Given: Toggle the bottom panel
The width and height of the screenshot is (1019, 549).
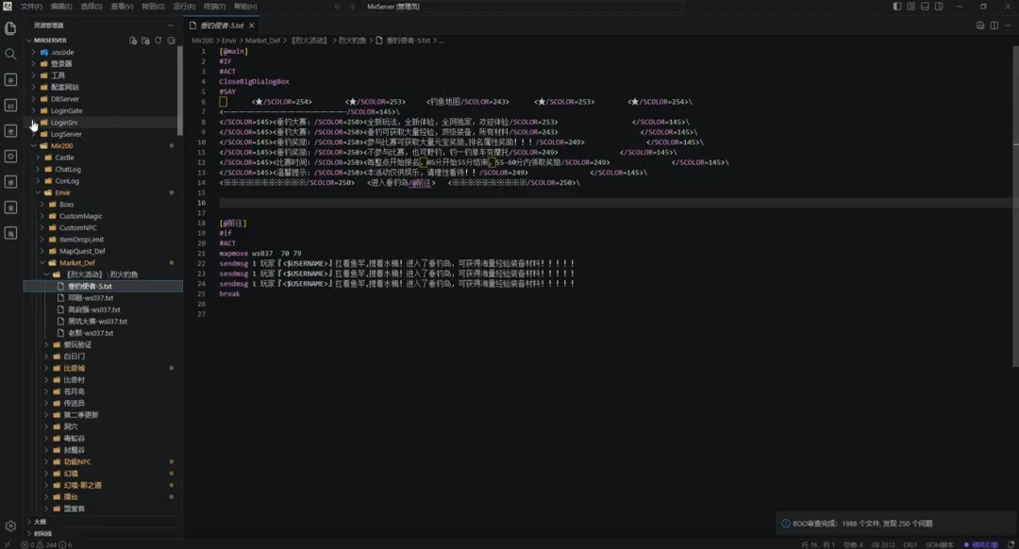Looking at the screenshot, I should [x=925, y=7].
